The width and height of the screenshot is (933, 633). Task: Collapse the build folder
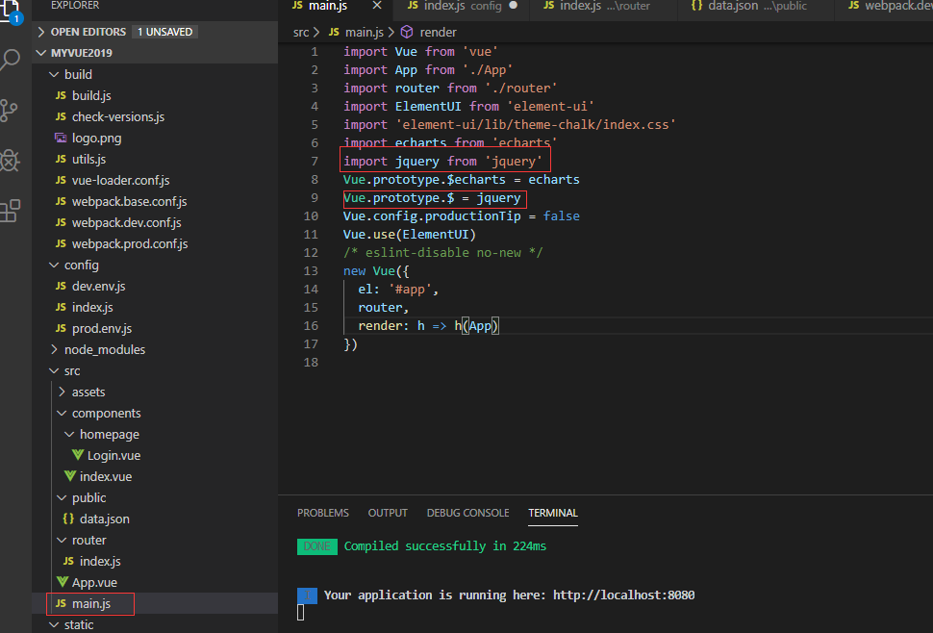[77, 74]
